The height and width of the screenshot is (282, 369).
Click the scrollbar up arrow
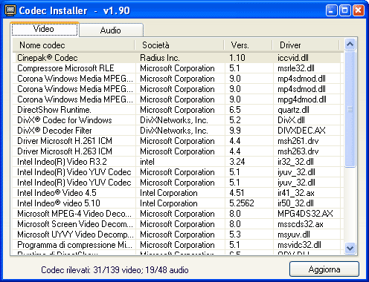[350, 45]
